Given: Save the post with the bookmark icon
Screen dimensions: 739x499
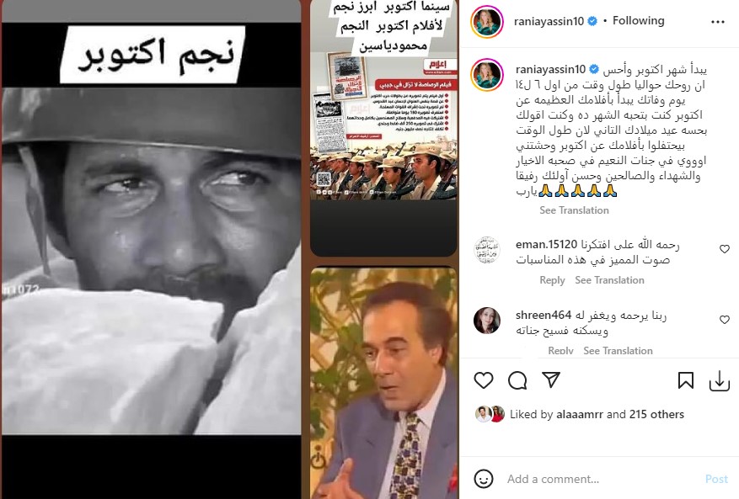Looking at the screenshot, I should click(x=685, y=380).
